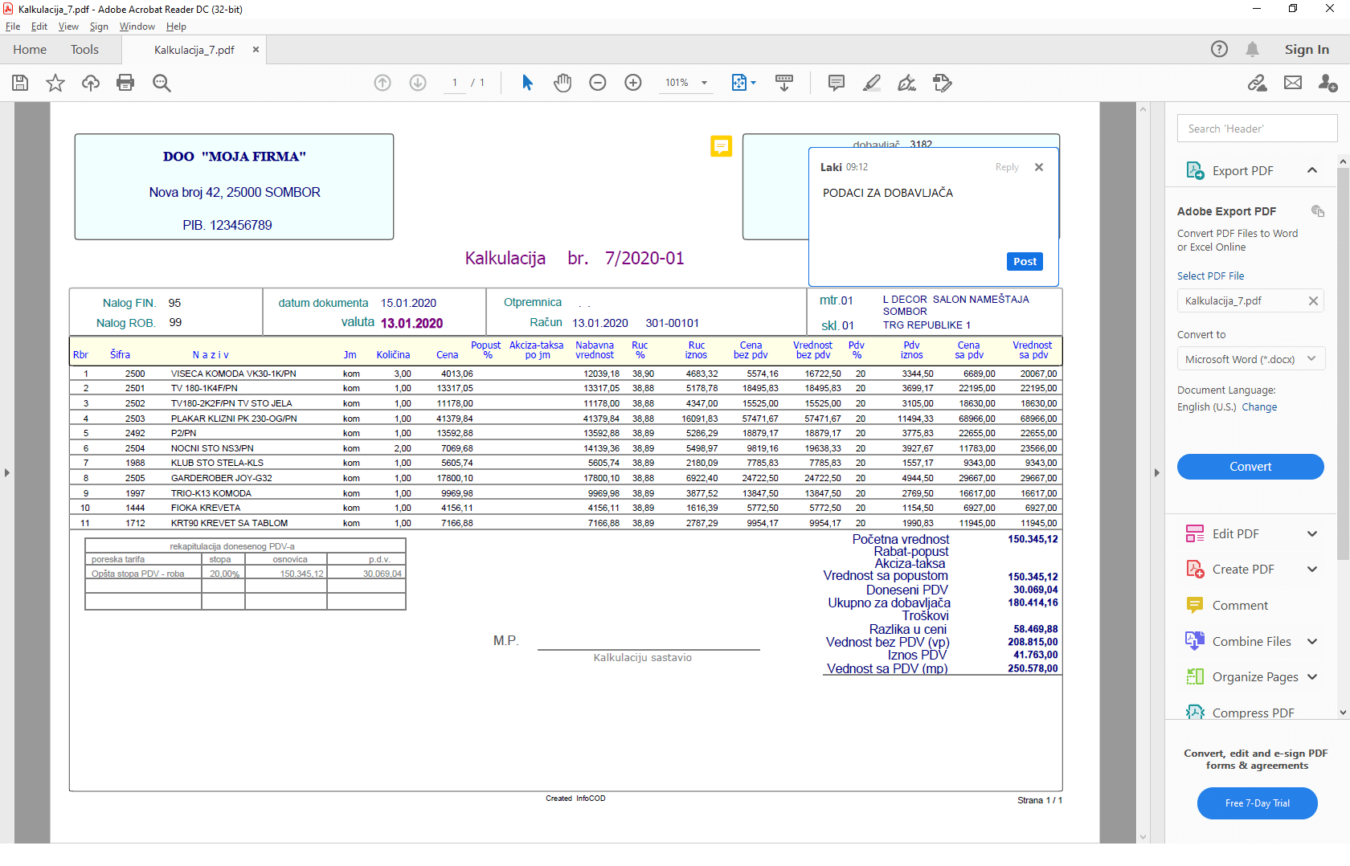Open notifications bell icon

pos(1252,49)
